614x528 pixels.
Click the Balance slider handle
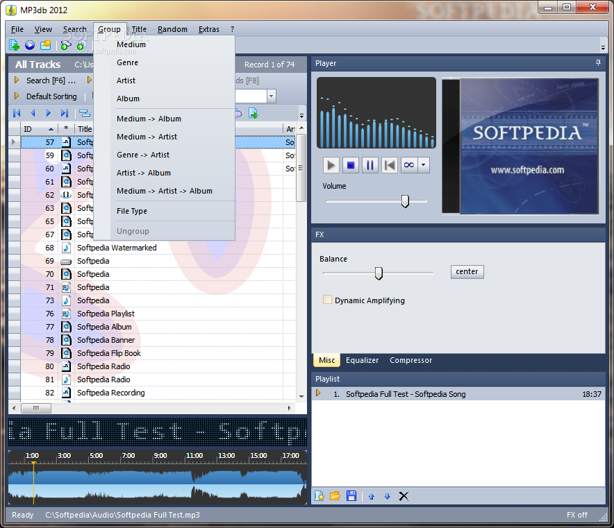379,273
